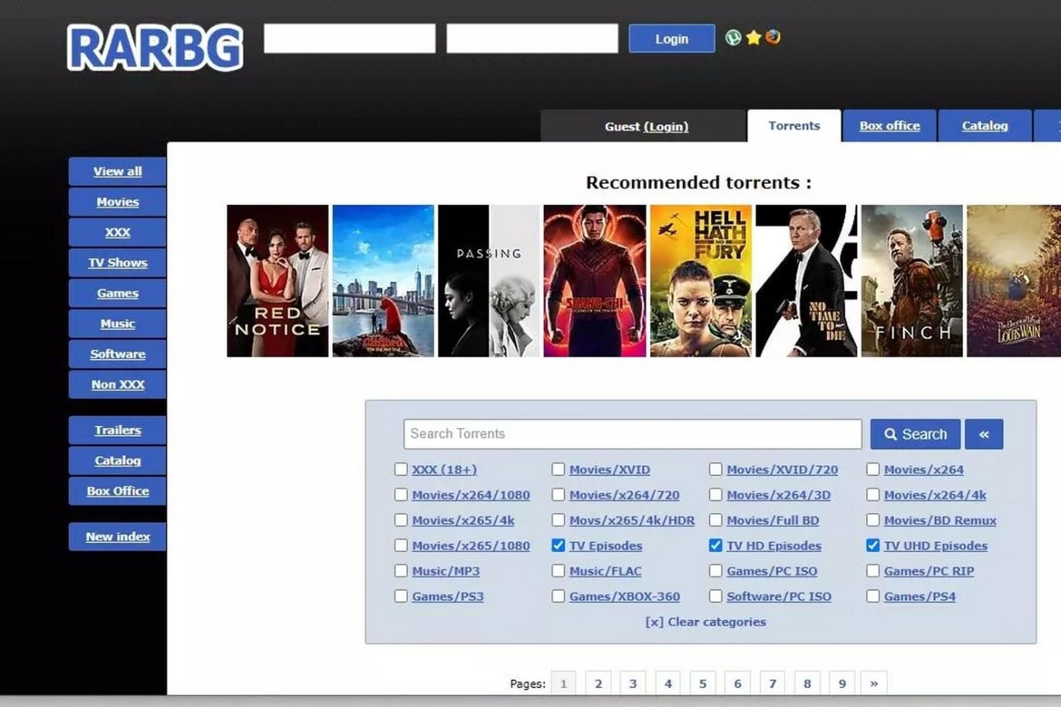This screenshot has width=1061, height=707.
Task: Go to page 9
Action: (842, 683)
